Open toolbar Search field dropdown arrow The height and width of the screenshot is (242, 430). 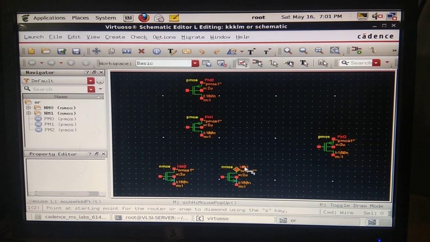pyautogui.click(x=376, y=63)
